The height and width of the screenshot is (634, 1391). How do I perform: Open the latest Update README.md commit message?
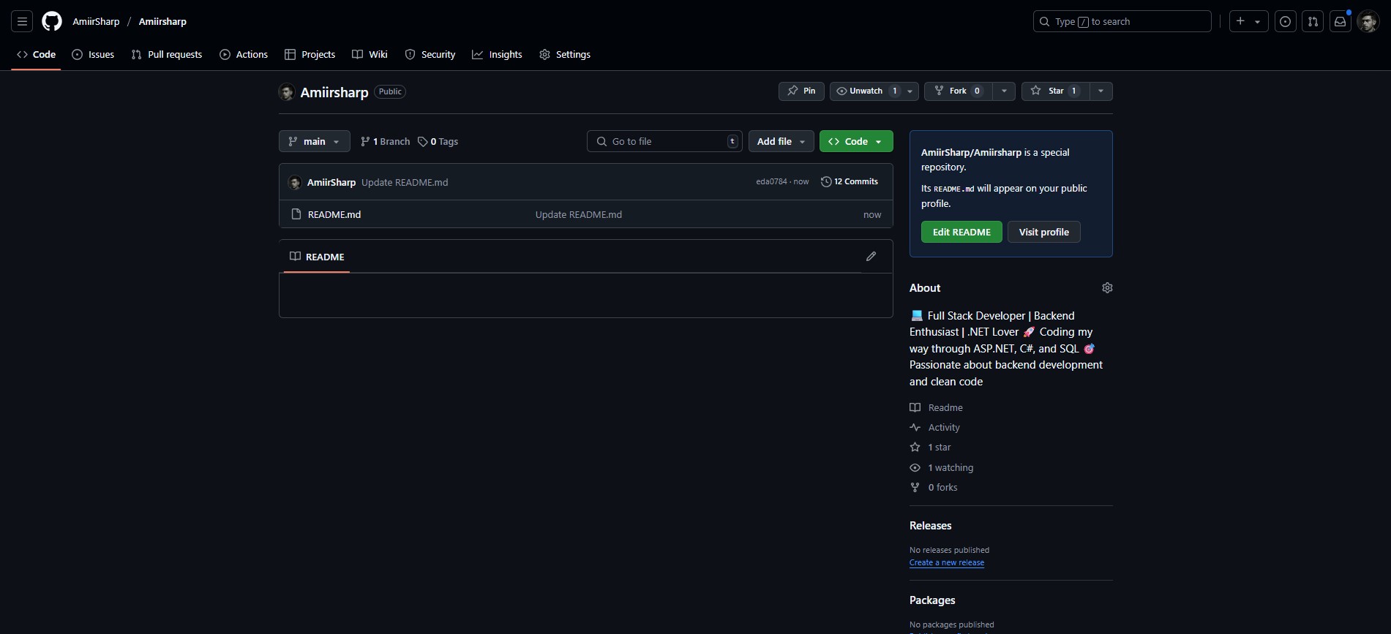[405, 183]
